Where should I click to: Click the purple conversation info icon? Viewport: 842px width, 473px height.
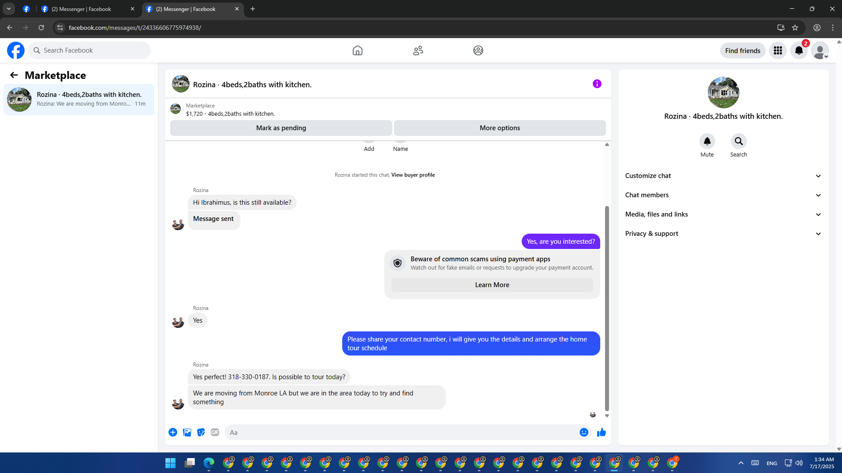597,84
